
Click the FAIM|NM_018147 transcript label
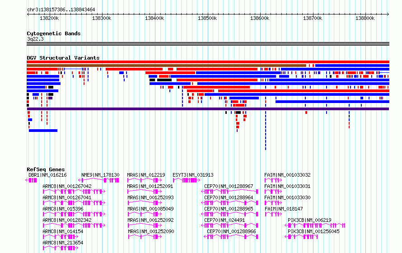(x=284, y=209)
